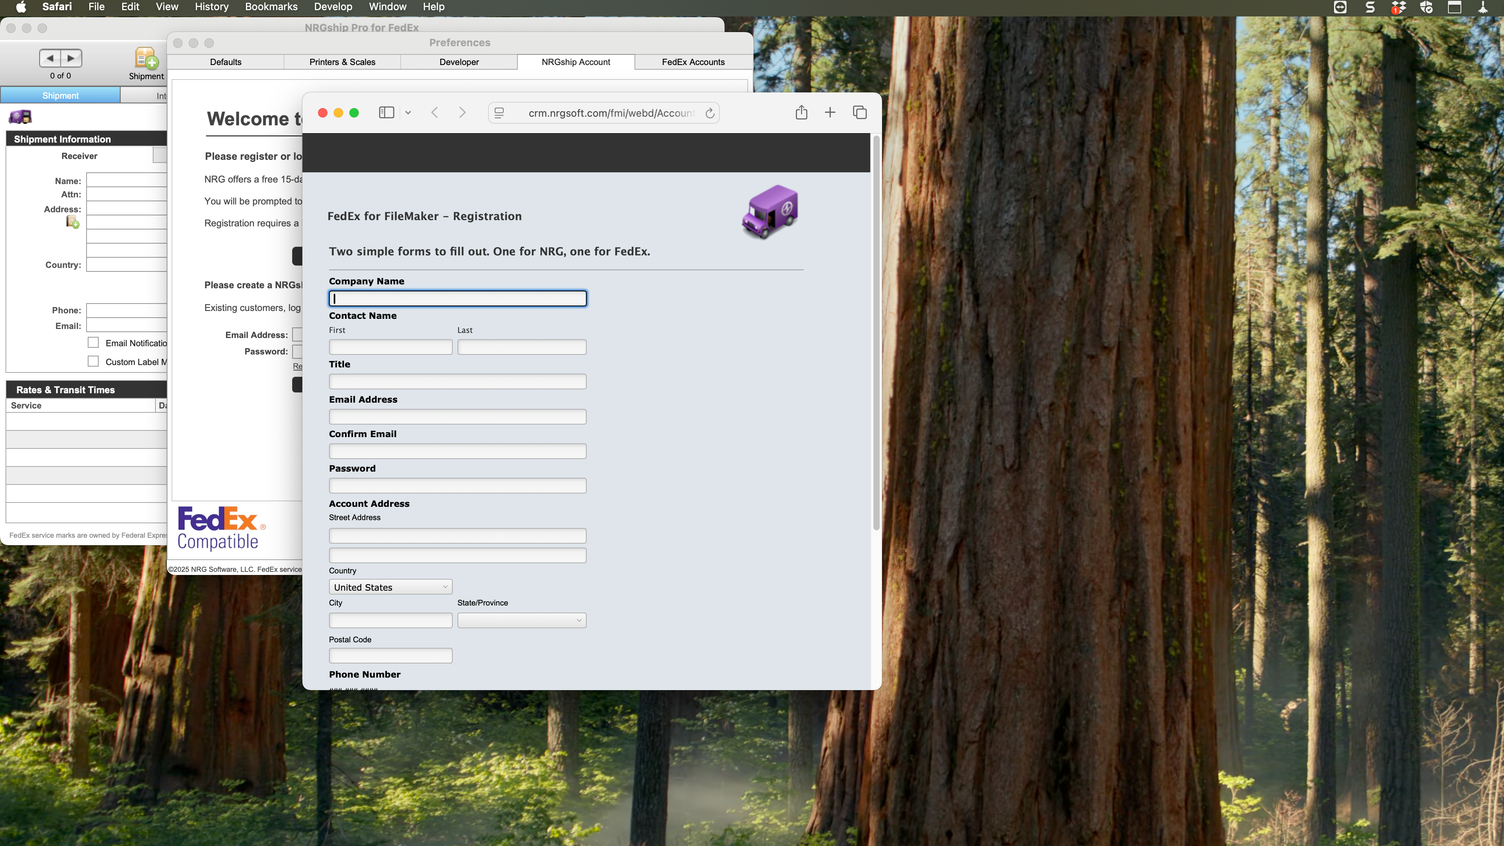This screenshot has height=846, width=1504.
Task: Click the Receiver Country field in NRGship
Action: [x=127, y=264]
